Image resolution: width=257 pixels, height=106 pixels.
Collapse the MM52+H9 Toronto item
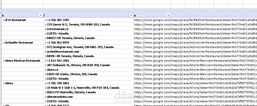point(46,38)
